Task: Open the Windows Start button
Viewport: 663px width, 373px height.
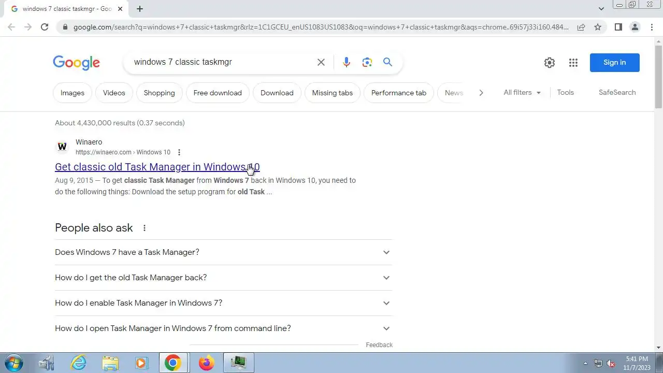Action: (13, 363)
